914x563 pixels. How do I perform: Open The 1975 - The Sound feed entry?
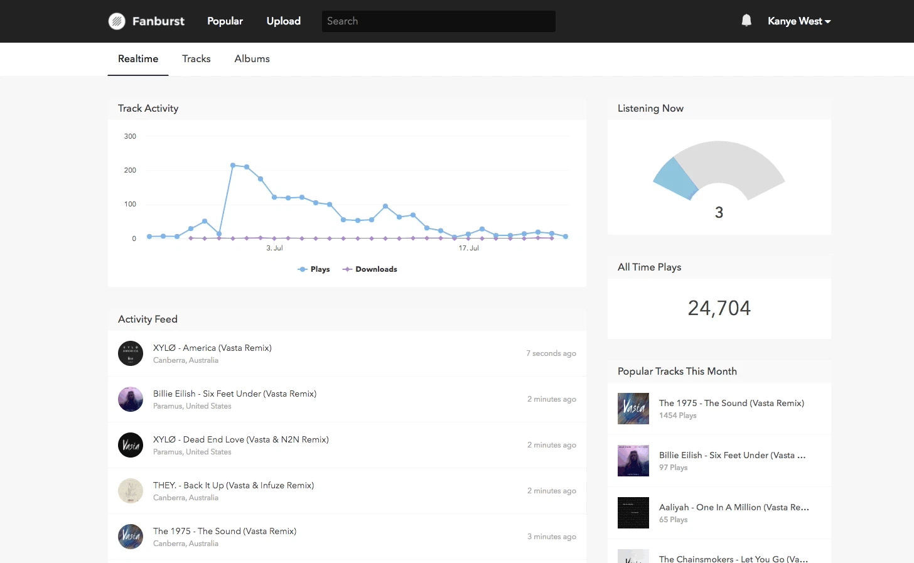click(225, 531)
